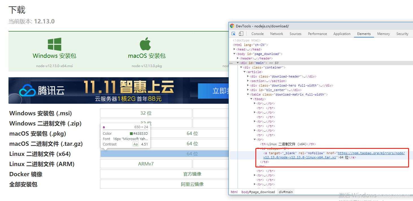Click the 当前版本: 12.13.0 text
Viewport: 413px width, 201px height.
[32, 21]
